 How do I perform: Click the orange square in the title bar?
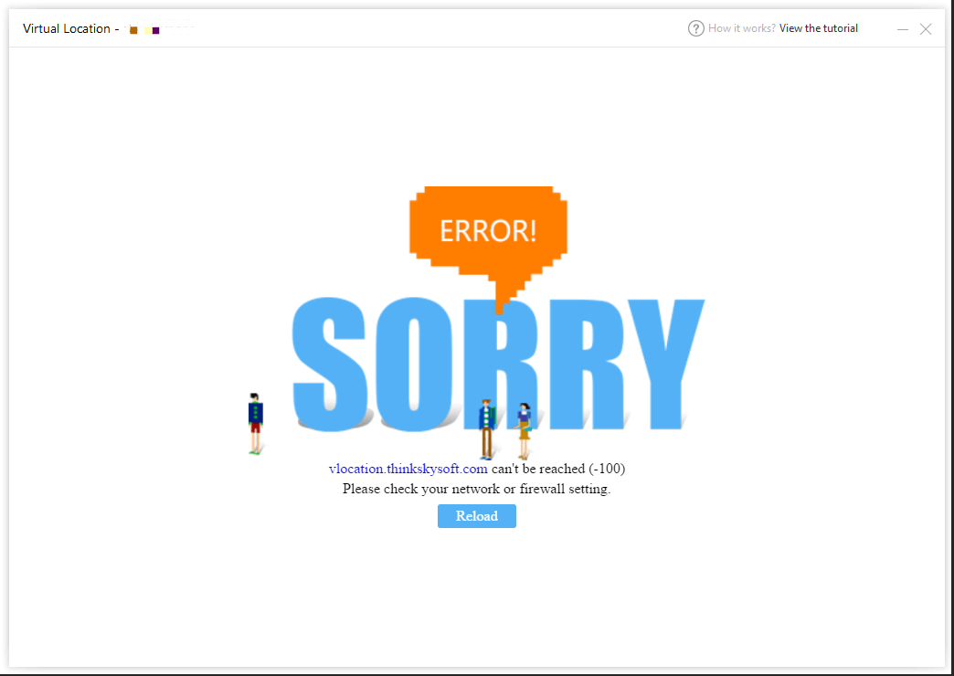point(133,30)
